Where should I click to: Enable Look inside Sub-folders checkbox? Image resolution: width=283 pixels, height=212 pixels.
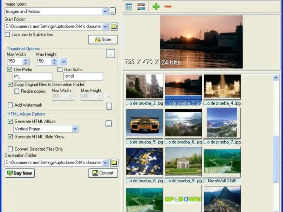7,35
